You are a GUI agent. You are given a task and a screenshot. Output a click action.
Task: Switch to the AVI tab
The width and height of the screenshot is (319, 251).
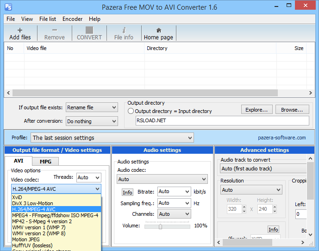19,161
